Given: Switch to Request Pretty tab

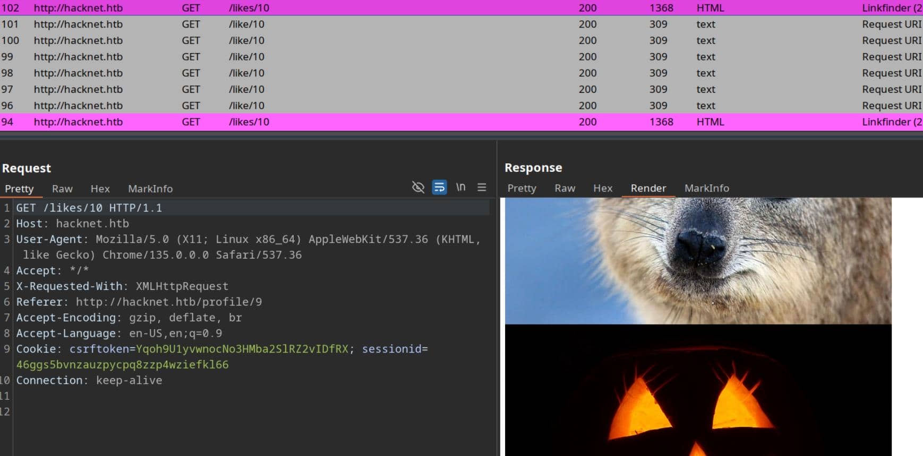Looking at the screenshot, I should coord(19,189).
